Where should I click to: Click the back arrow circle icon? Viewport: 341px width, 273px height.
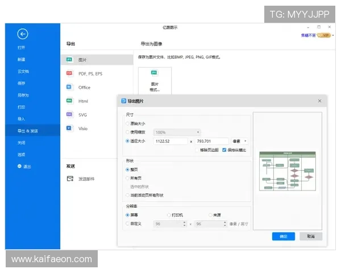click(23, 34)
